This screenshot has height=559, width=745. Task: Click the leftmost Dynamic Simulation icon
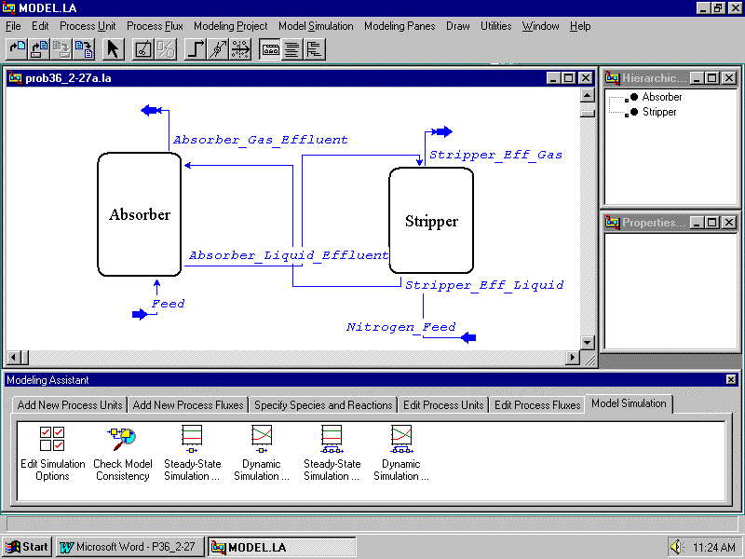[x=262, y=454]
